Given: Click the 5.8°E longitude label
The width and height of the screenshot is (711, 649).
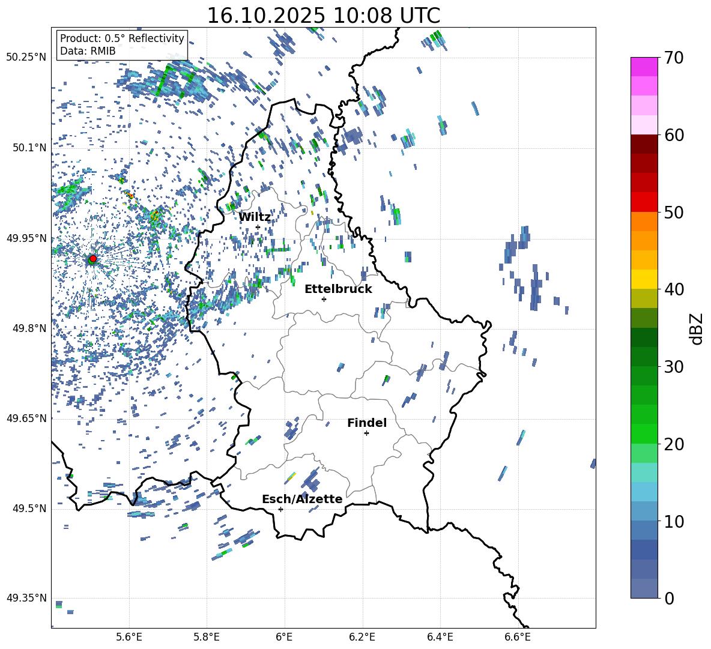Looking at the screenshot, I should click(x=207, y=637).
